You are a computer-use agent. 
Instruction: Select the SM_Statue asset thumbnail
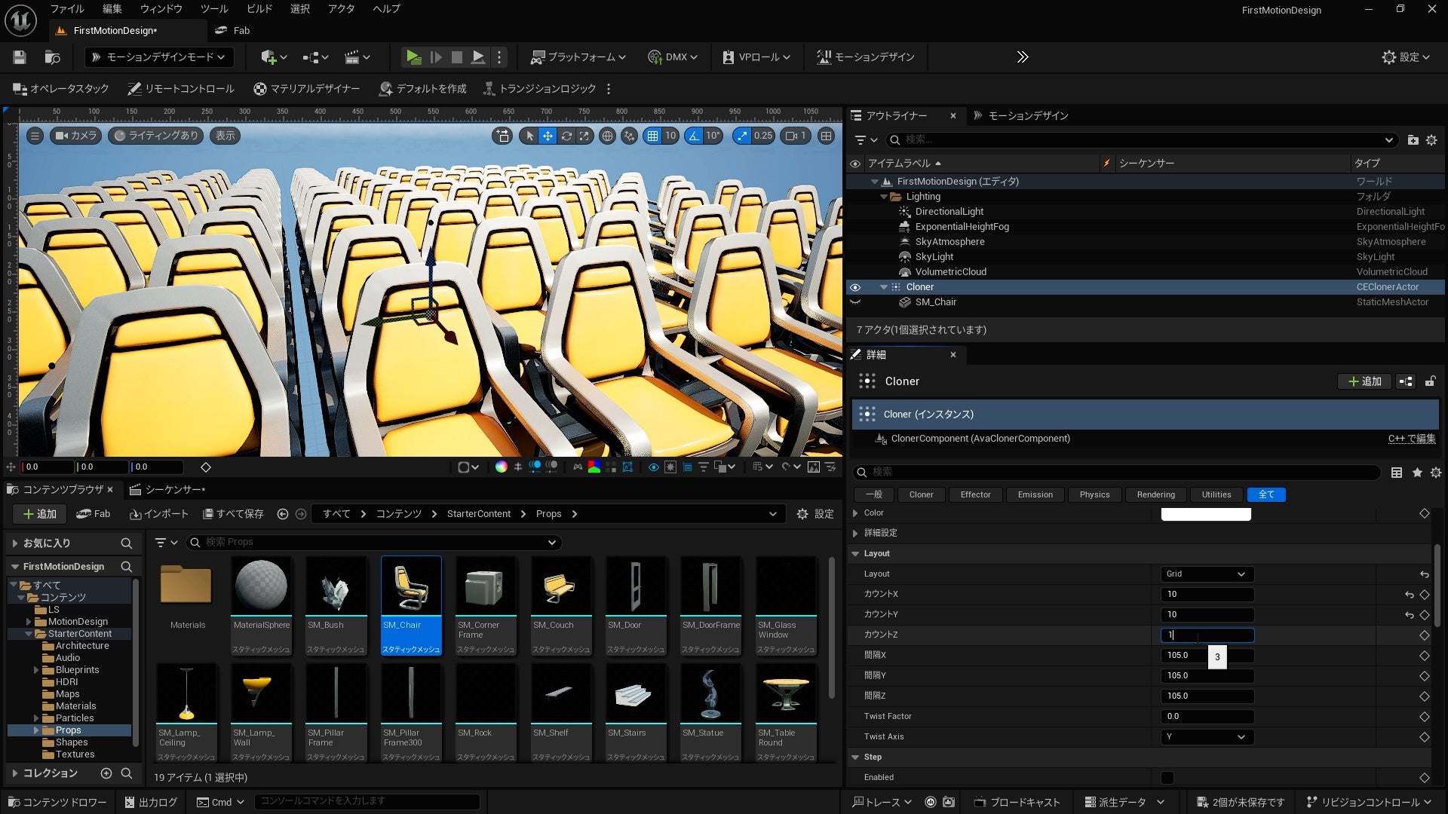click(x=710, y=693)
